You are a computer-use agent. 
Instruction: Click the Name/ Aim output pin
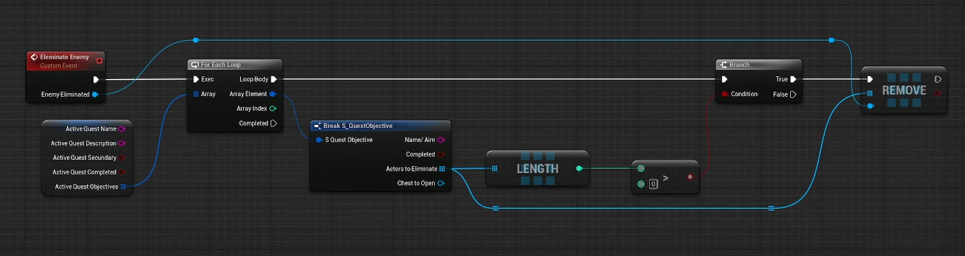pyautogui.click(x=441, y=140)
